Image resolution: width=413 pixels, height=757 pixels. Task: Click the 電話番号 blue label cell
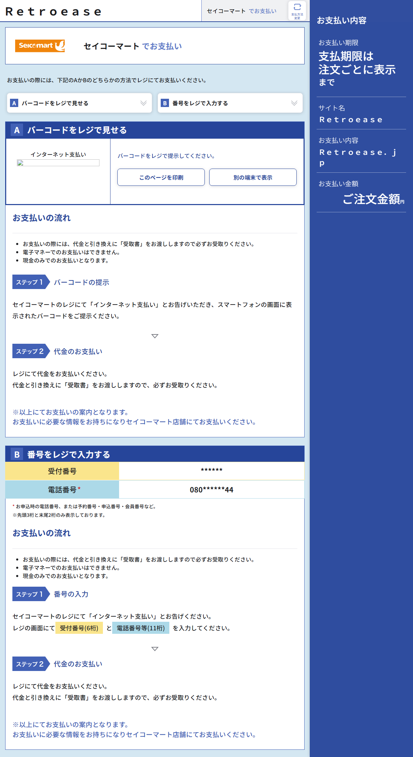click(x=62, y=489)
